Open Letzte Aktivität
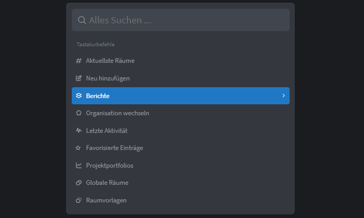The height and width of the screenshot is (218, 364). pos(180,130)
